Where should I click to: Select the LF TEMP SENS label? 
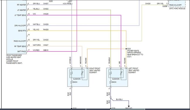[20, 15]
